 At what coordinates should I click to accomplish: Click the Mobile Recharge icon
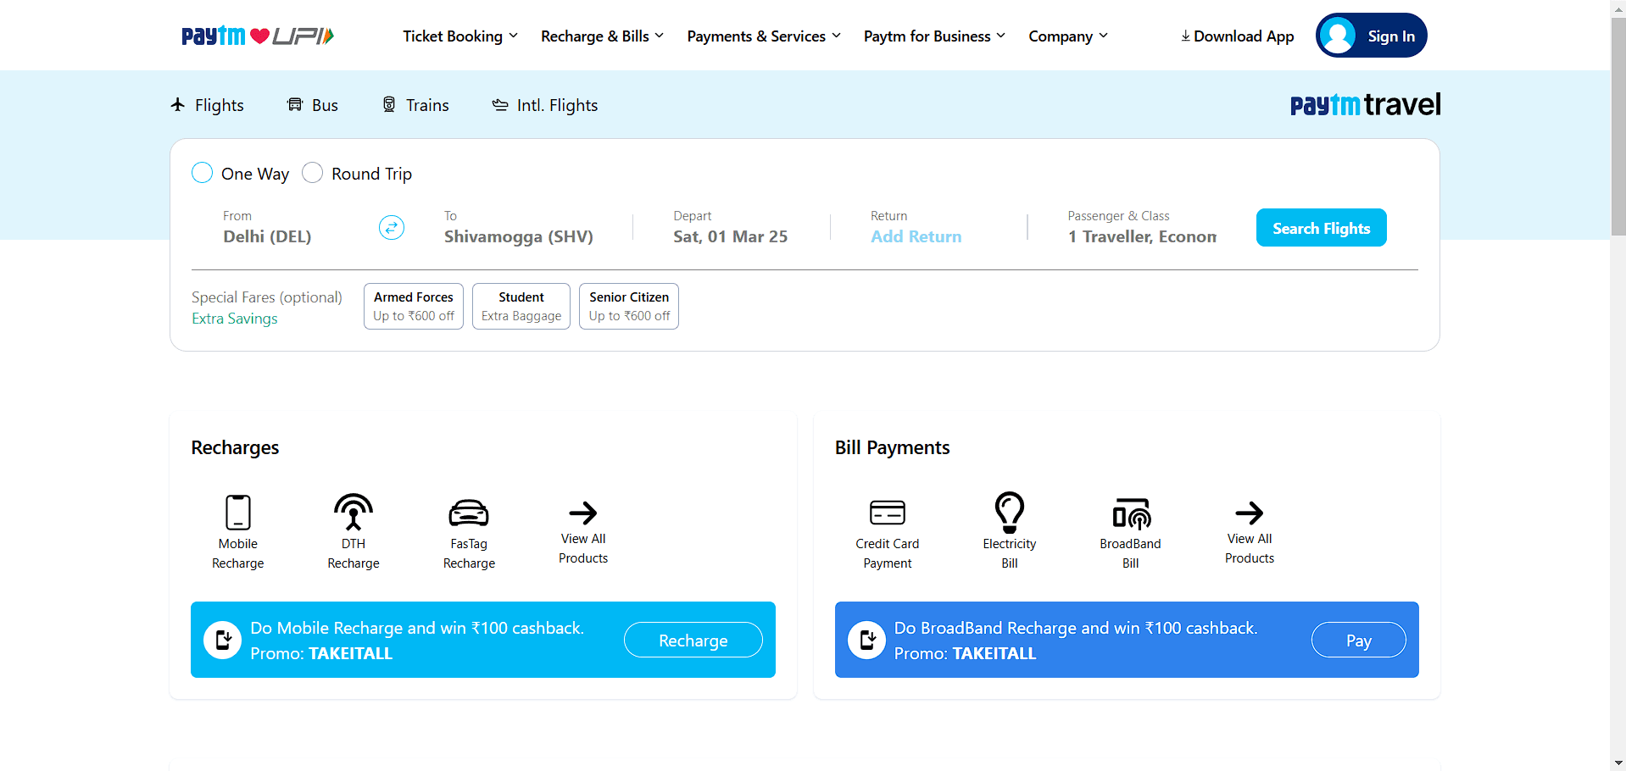[237, 513]
